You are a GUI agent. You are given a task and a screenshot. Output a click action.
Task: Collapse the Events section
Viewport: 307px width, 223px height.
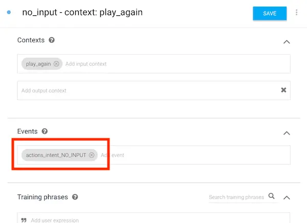pyautogui.click(x=287, y=133)
